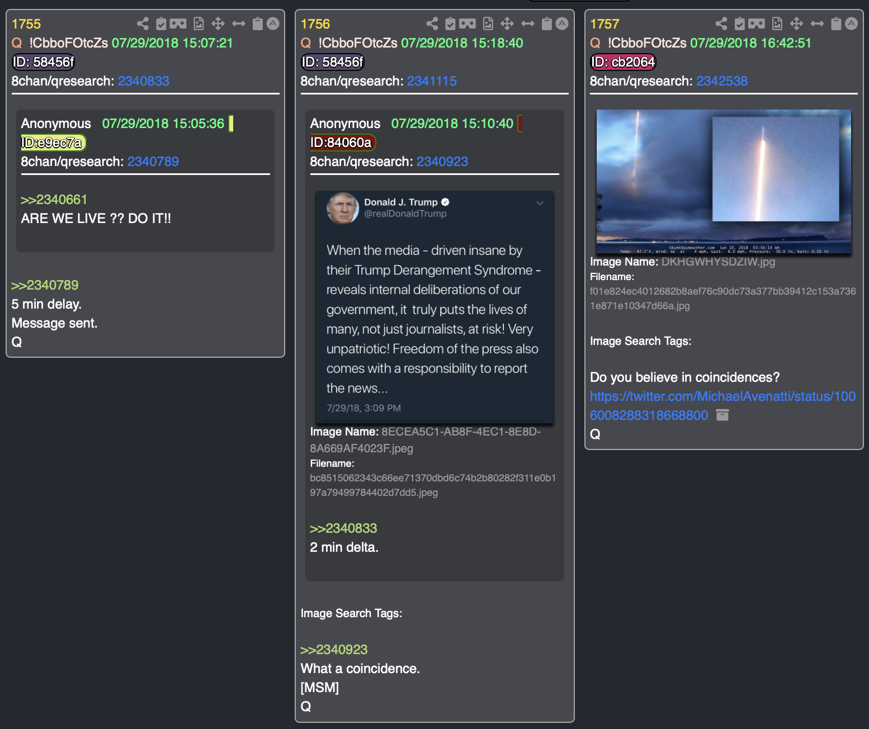The width and height of the screenshot is (869, 729).
Task: Click horizontal arrows icon on post 1755
Action: coord(239,23)
